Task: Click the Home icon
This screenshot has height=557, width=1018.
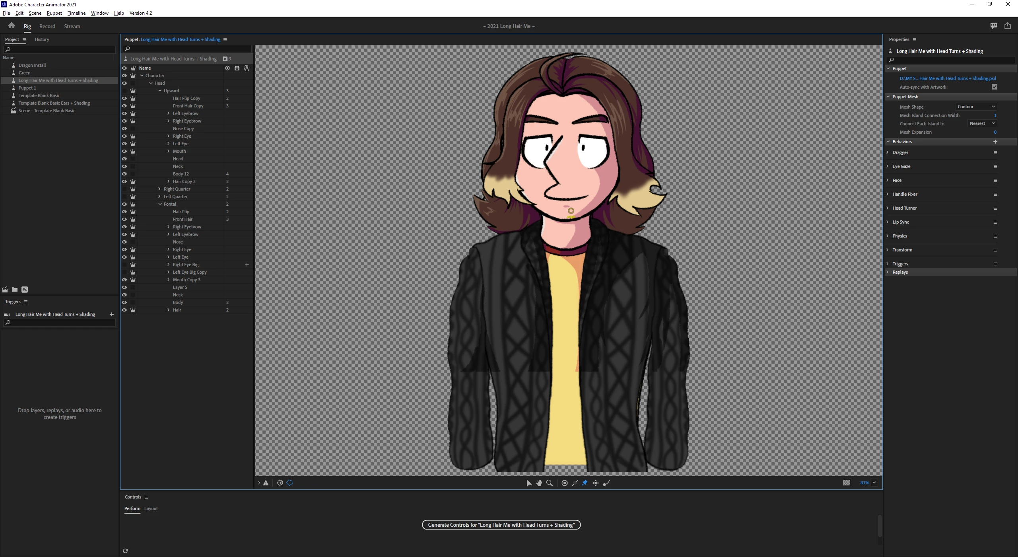Action: [12, 26]
